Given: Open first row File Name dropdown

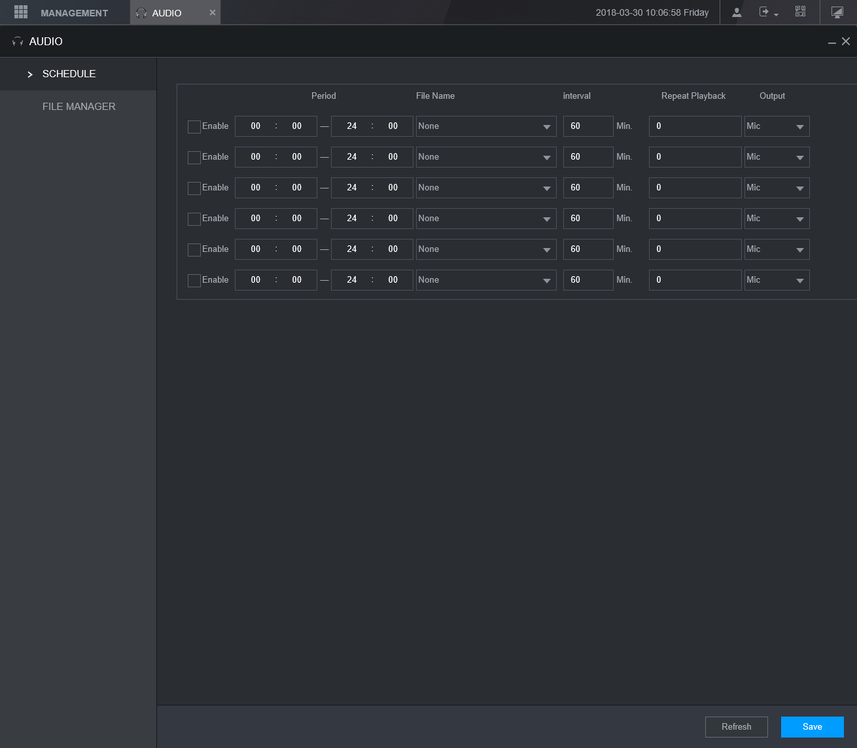Looking at the screenshot, I should point(486,126).
